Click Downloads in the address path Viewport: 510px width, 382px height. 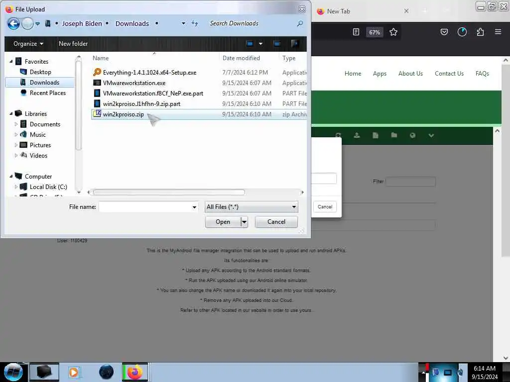[x=132, y=23]
